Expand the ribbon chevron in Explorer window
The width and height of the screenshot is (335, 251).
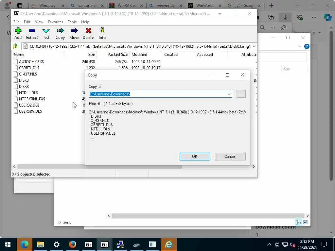[299, 46]
